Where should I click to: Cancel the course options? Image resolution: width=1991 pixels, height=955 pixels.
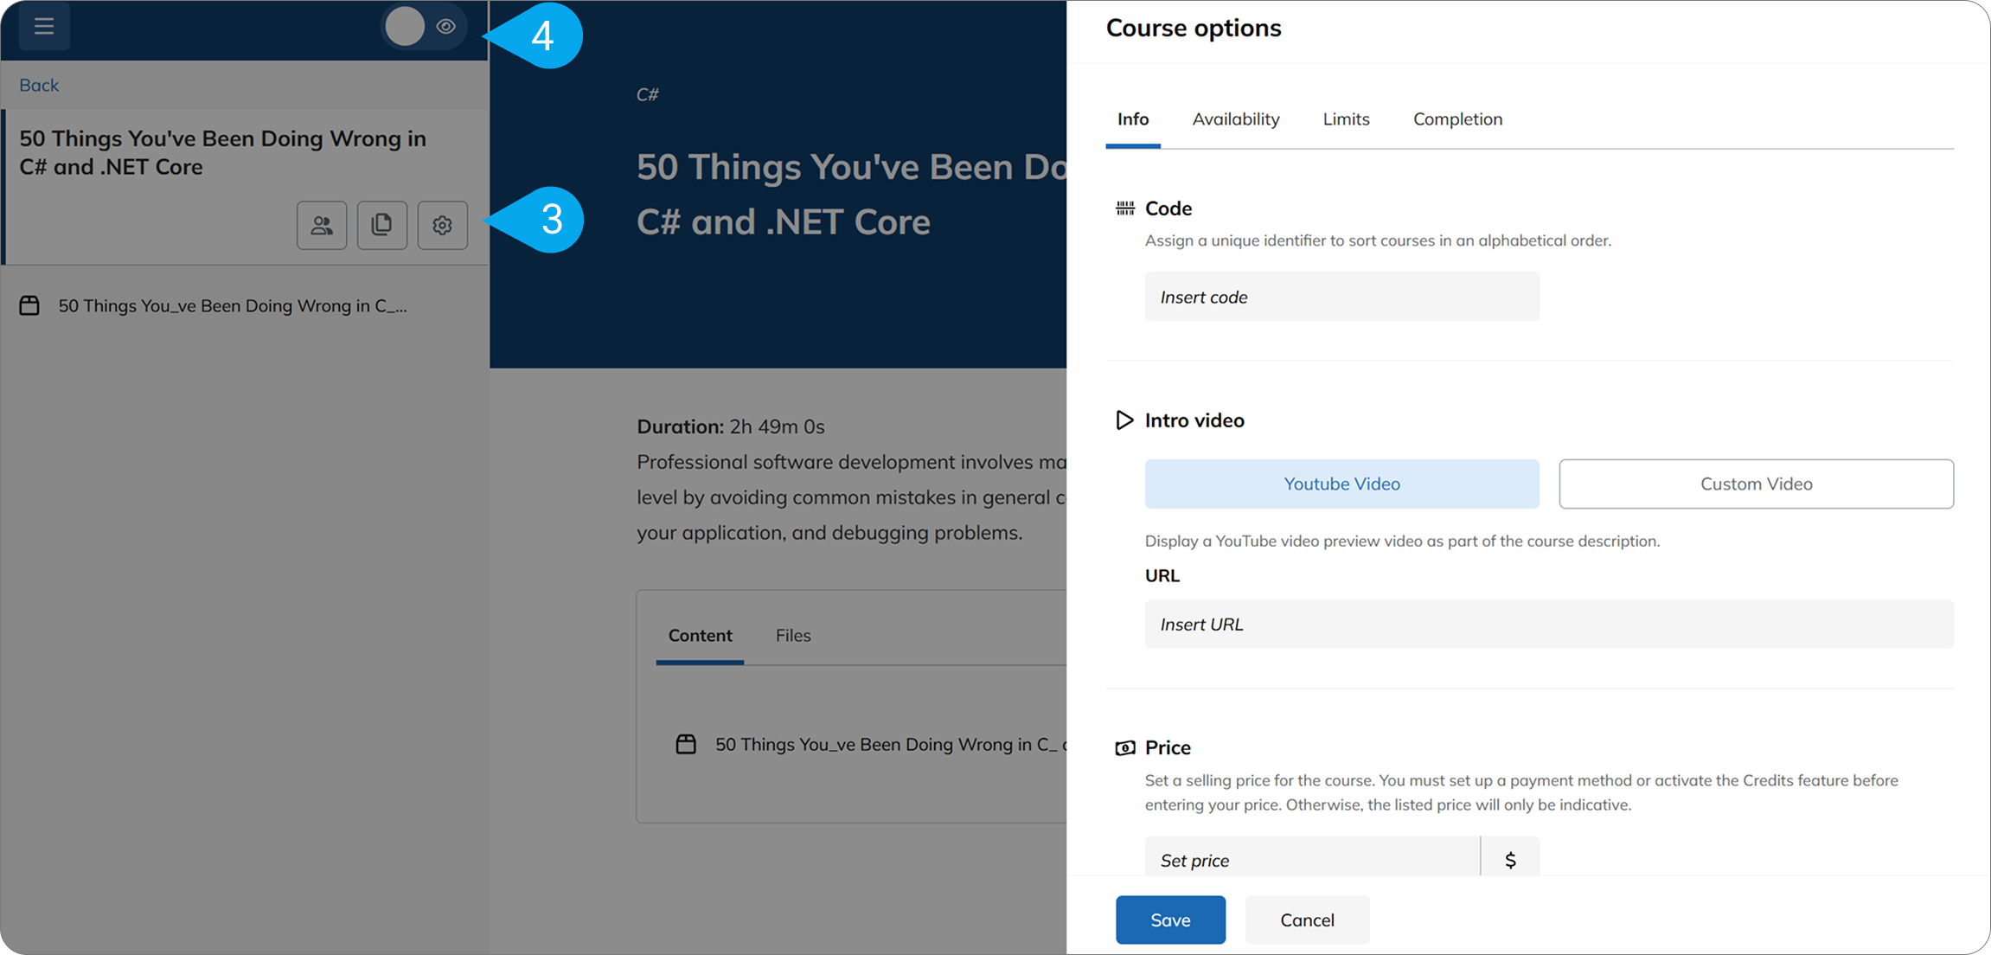(x=1307, y=920)
